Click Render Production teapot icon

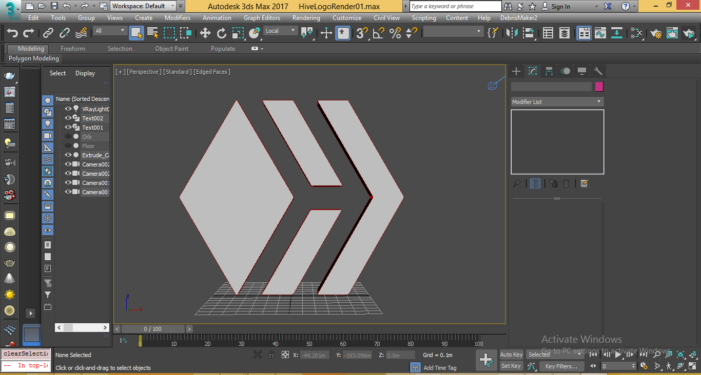pyautogui.click(x=689, y=33)
